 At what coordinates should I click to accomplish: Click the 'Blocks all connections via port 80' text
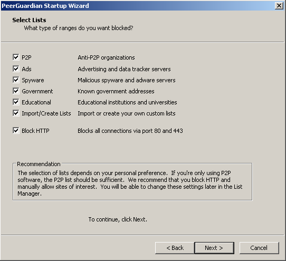pyautogui.click(x=130, y=131)
